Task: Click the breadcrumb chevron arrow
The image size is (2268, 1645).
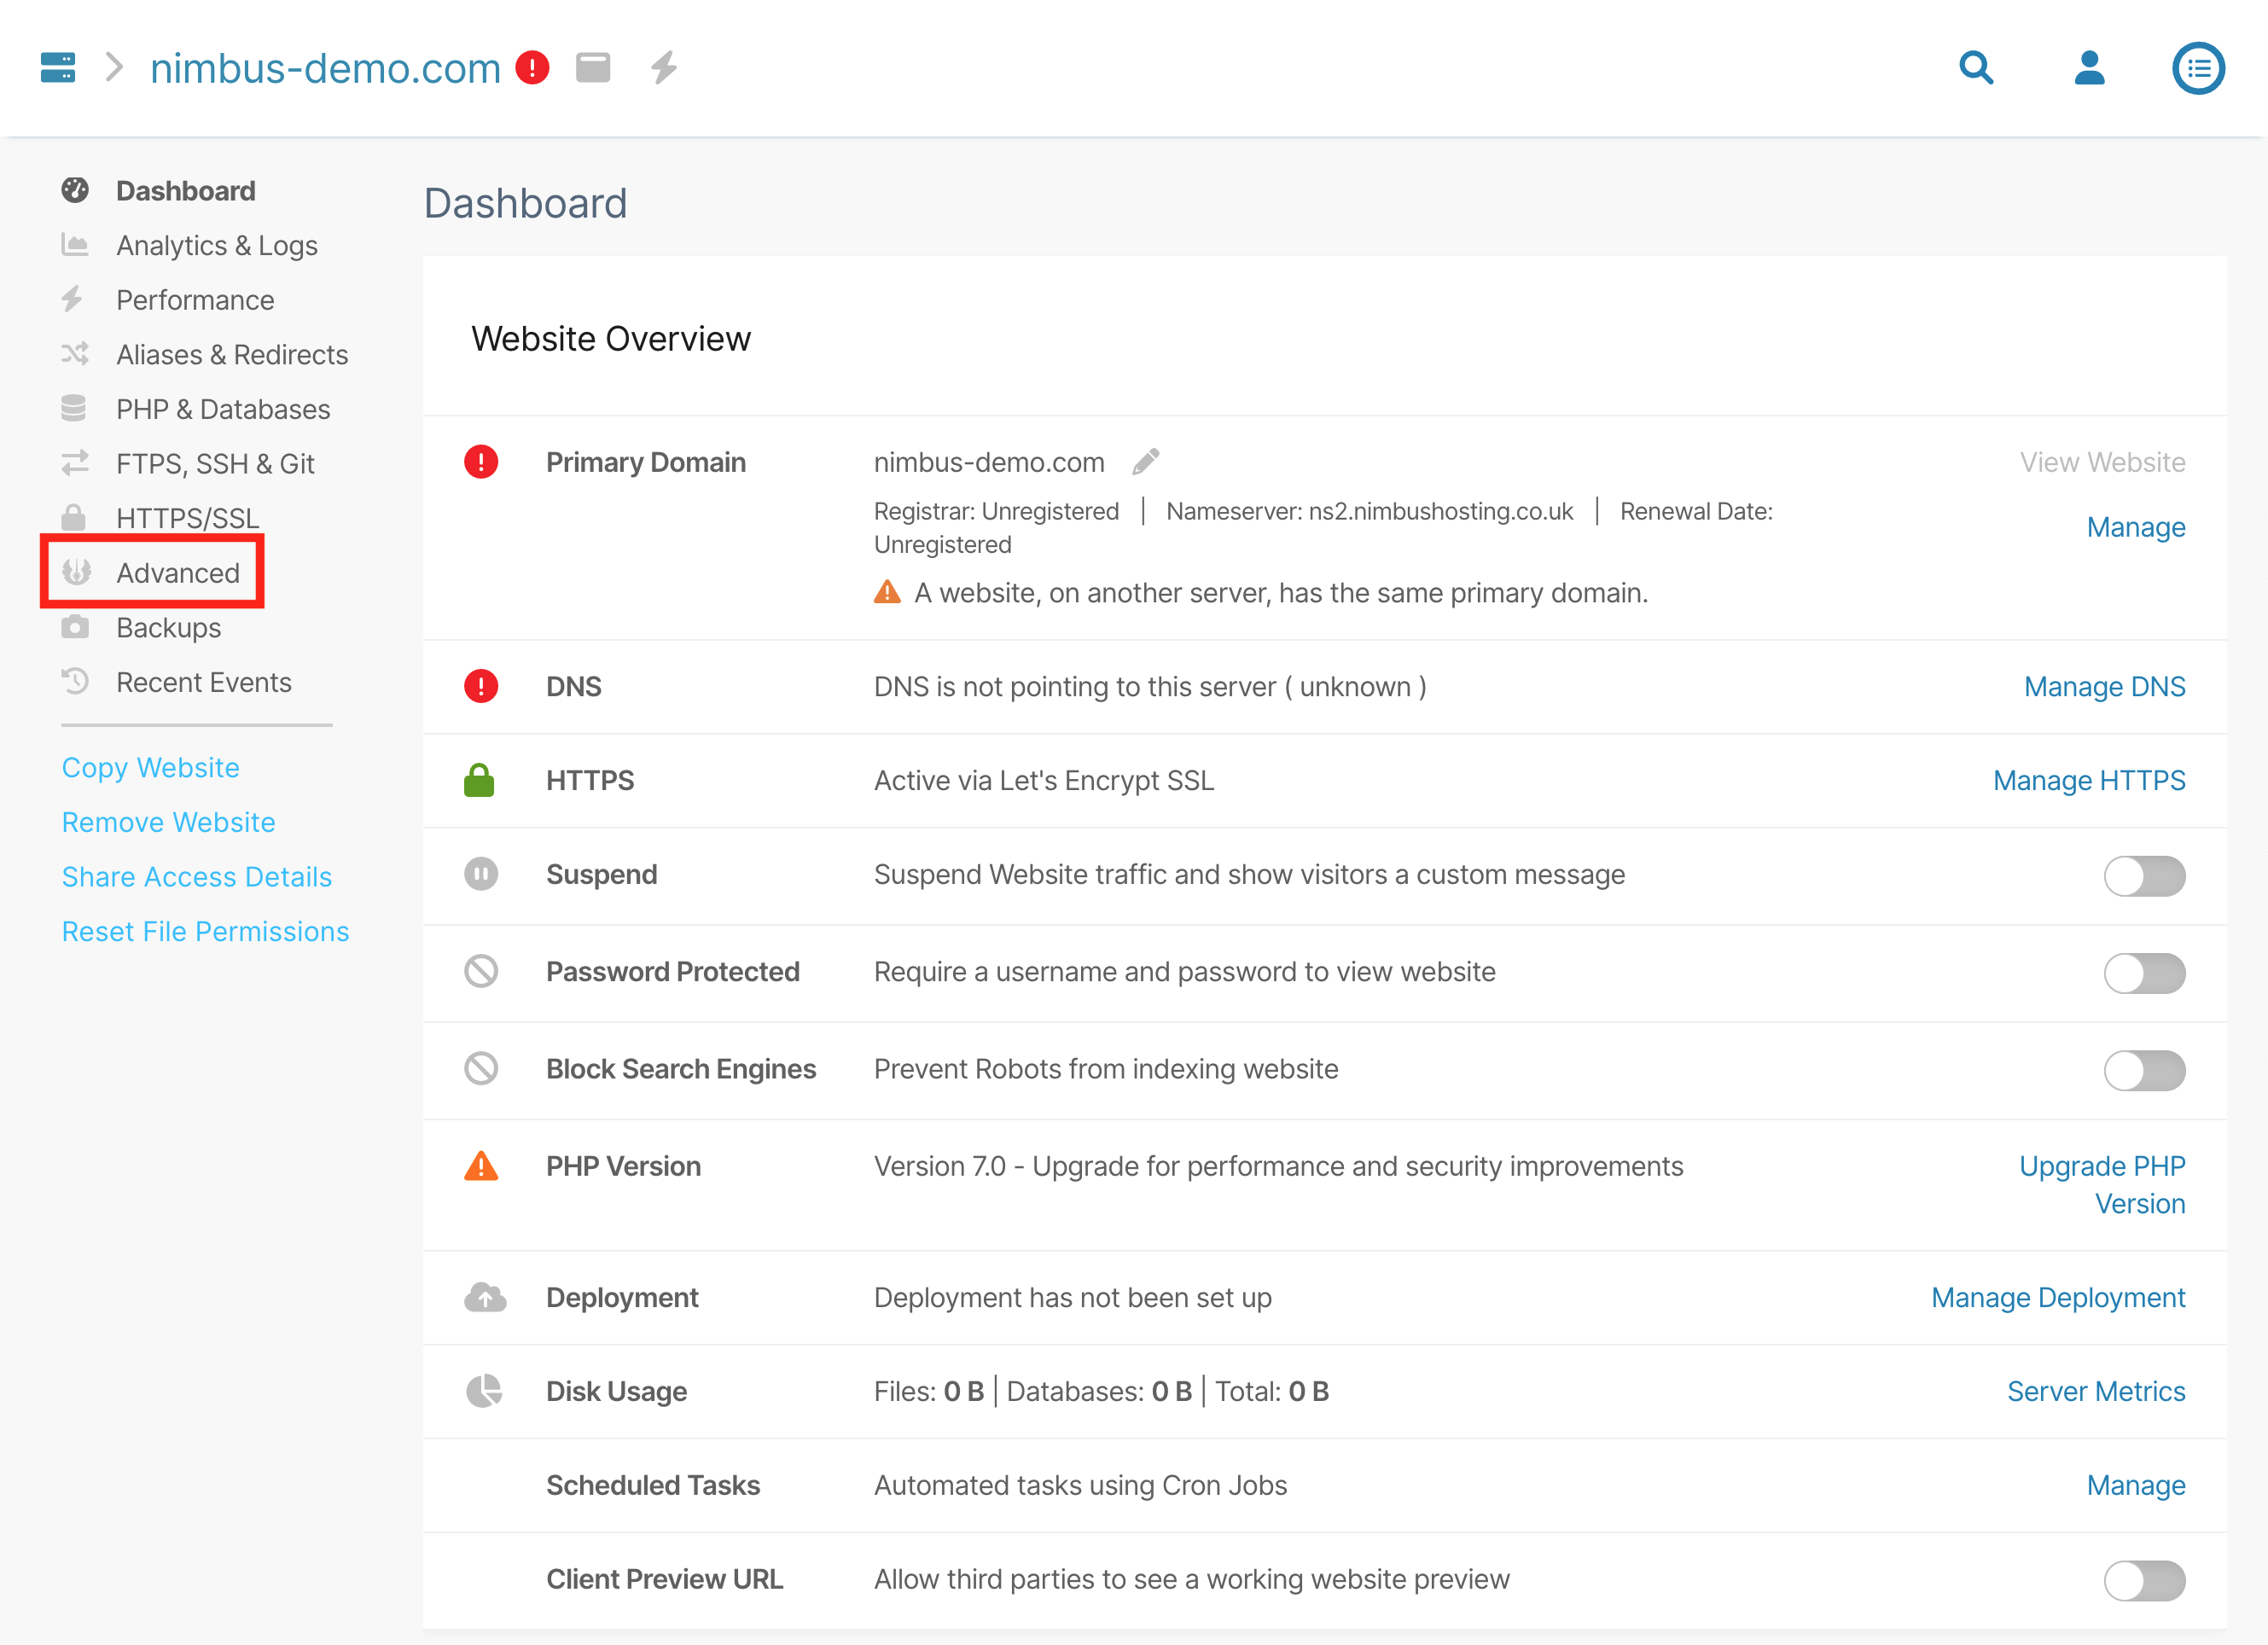Action: pos(115,68)
